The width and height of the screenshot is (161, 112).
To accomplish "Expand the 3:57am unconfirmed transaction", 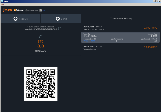I will point(120,47).
